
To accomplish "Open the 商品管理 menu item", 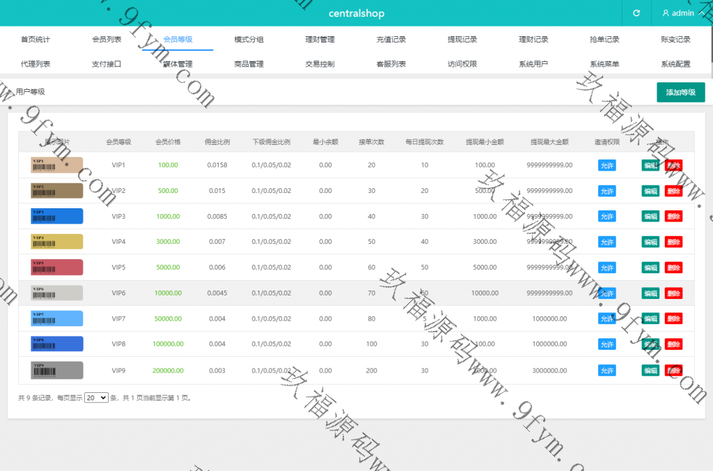I will coord(249,64).
